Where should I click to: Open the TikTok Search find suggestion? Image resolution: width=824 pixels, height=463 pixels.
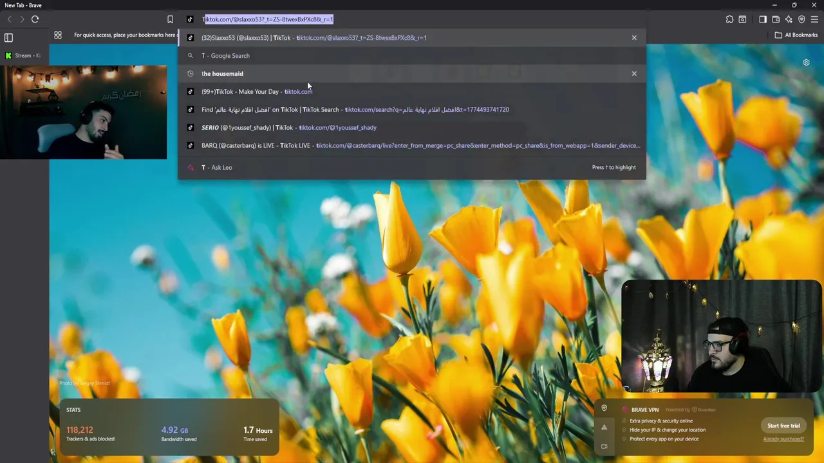[x=412, y=109]
